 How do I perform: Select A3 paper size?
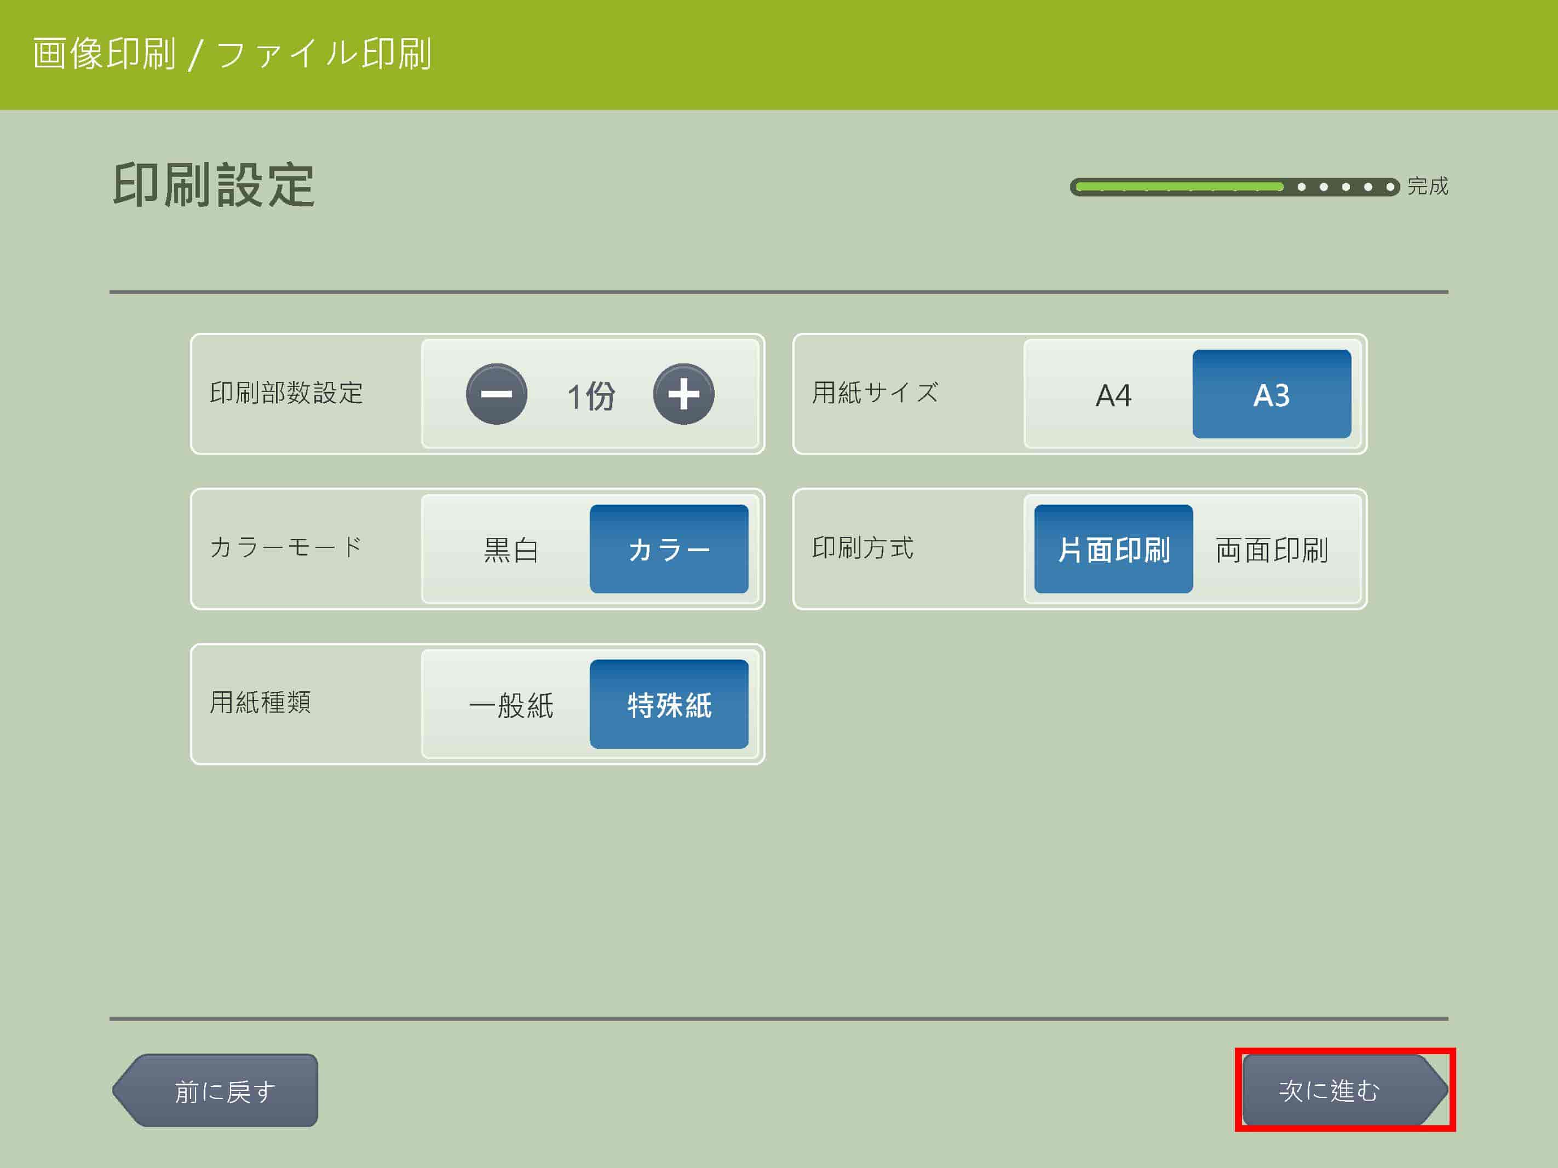point(1272,394)
